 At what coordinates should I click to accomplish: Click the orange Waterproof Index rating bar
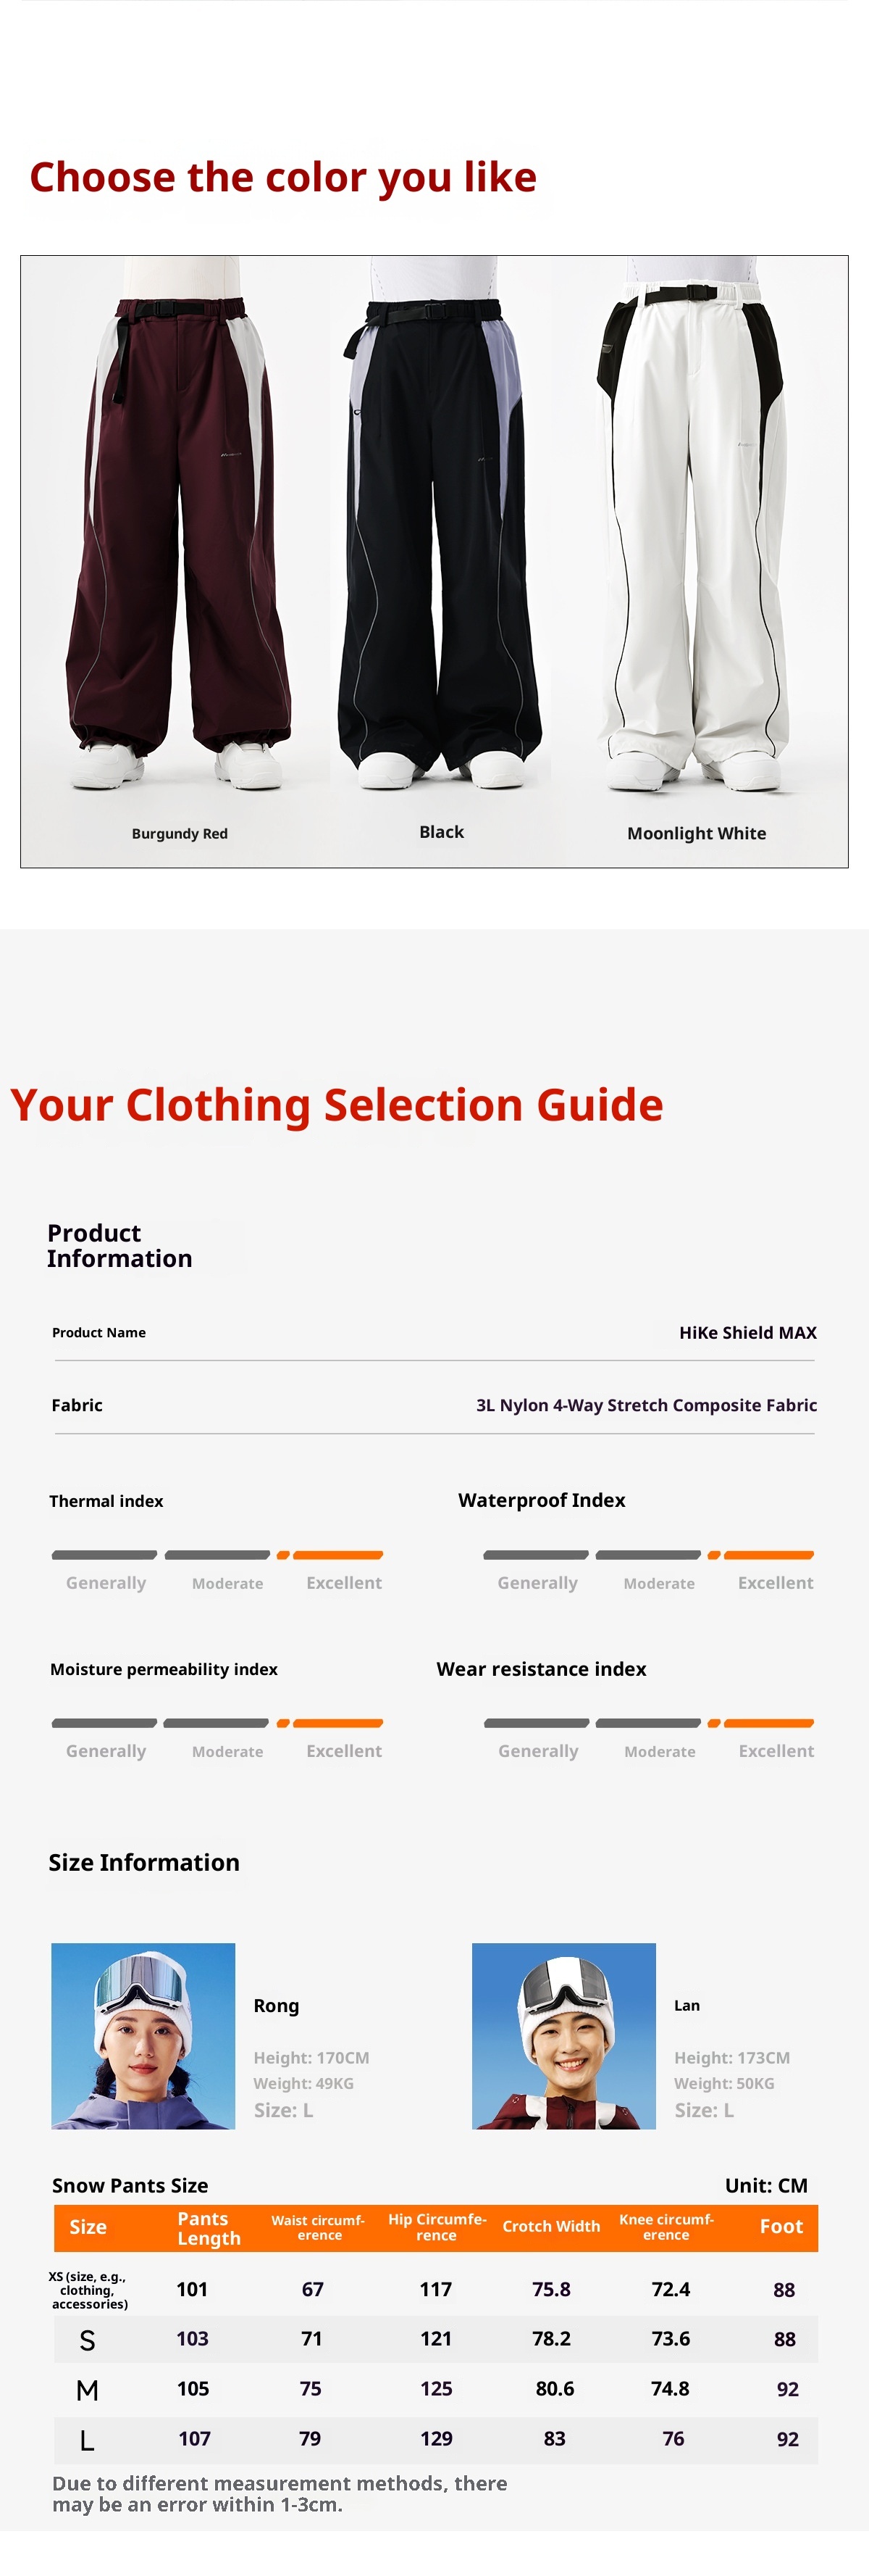pos(768,1555)
